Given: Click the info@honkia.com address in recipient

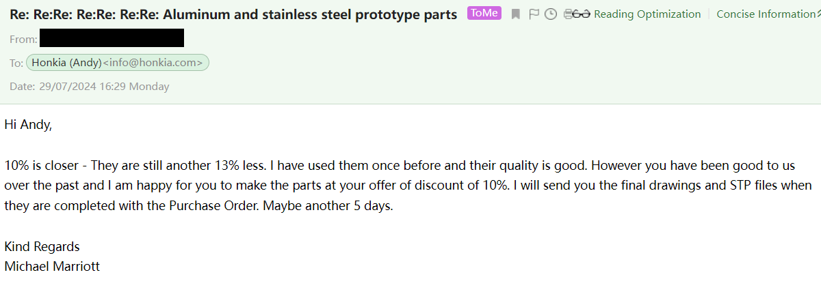Looking at the screenshot, I should pos(153,63).
